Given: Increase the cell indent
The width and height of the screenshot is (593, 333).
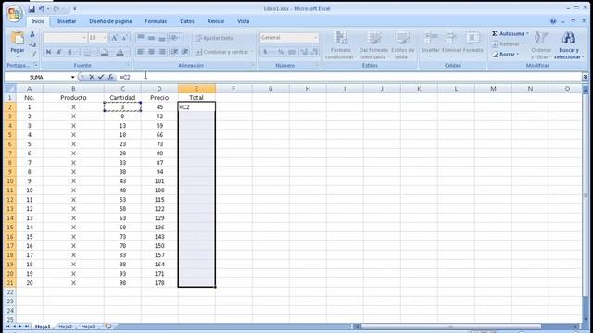Looking at the screenshot, I should pyautogui.click(x=185, y=52).
